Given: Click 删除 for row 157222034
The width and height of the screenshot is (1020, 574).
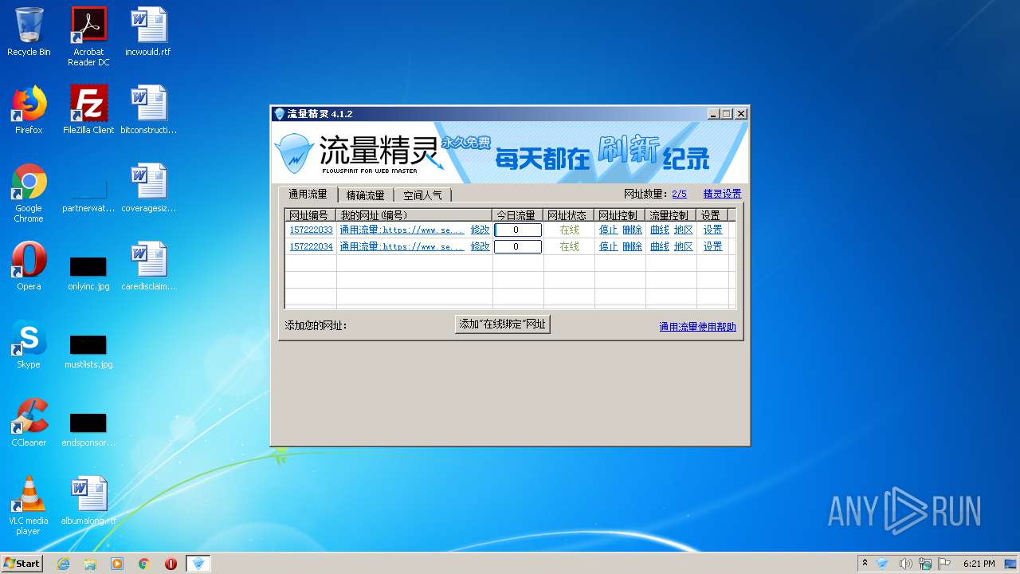Looking at the screenshot, I should [632, 246].
